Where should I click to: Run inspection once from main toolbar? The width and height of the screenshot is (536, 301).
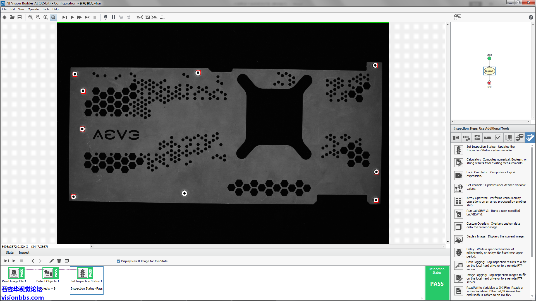coord(64,17)
